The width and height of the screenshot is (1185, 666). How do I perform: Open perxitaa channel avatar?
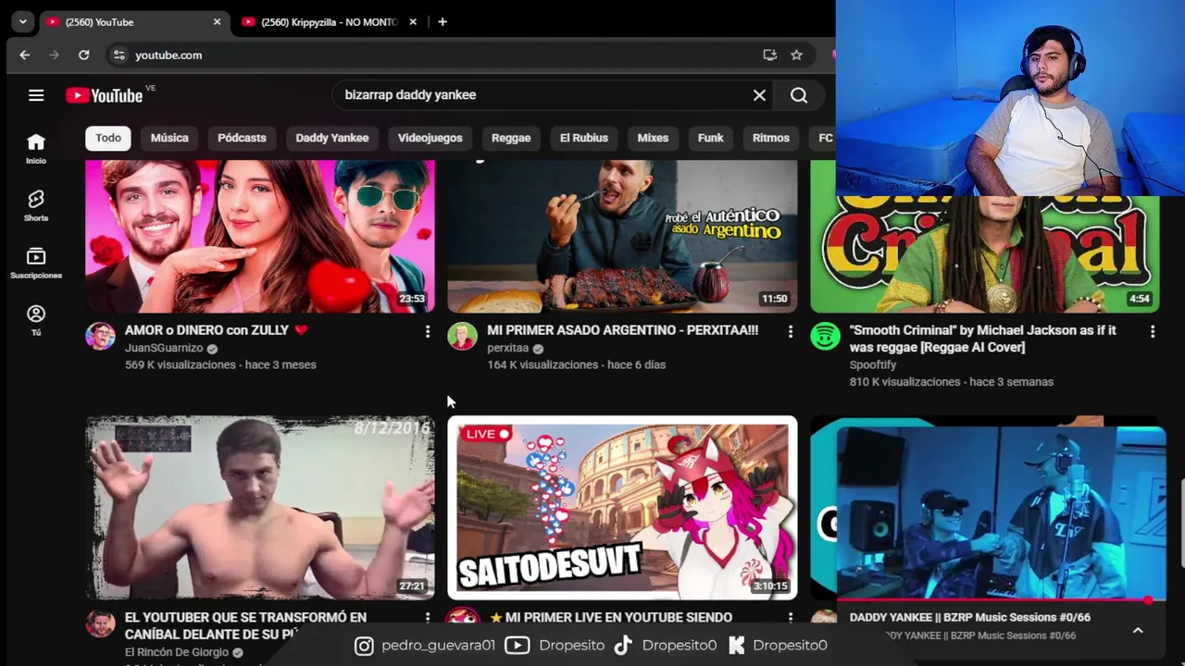(462, 336)
